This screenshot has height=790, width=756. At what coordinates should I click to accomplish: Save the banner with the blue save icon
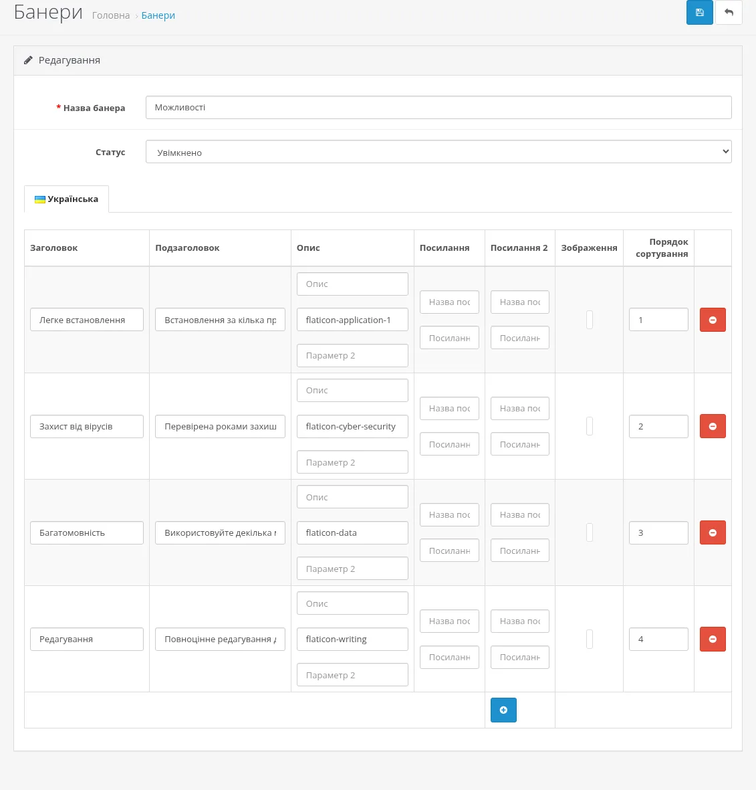pyautogui.click(x=699, y=12)
